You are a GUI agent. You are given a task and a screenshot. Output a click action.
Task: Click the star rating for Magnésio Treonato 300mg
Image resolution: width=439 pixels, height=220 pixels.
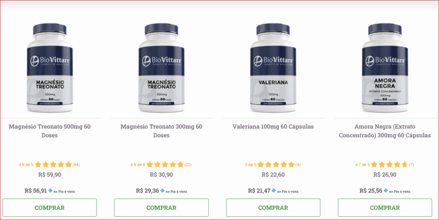(x=165, y=165)
